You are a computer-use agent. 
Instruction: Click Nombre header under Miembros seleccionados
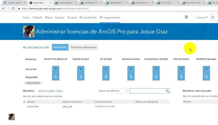pyautogui.click(x=187, y=102)
